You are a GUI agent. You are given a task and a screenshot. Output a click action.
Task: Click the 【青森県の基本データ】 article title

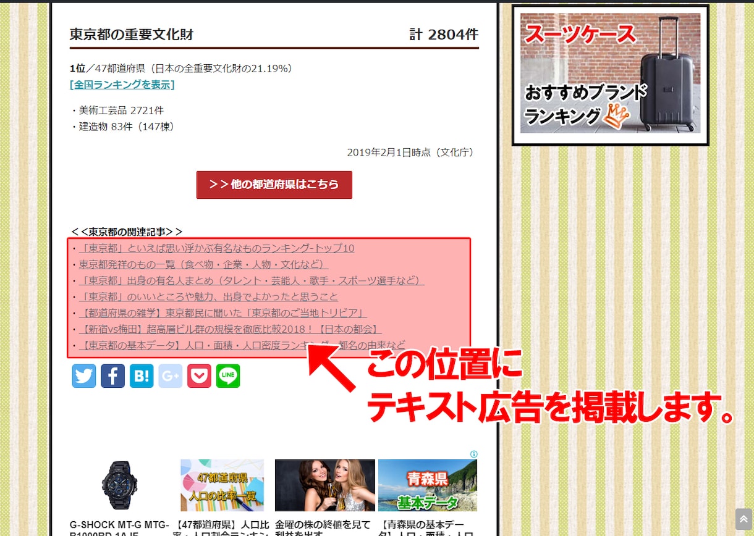[x=426, y=528]
